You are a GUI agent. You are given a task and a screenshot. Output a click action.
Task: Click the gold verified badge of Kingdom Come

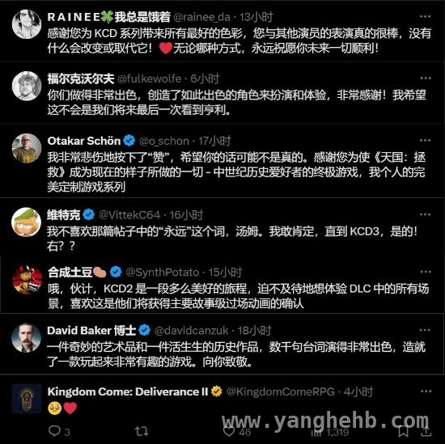217,391
